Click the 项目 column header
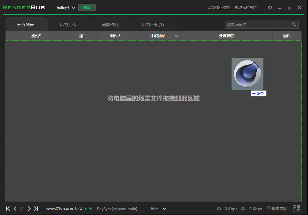The height and width of the screenshot is (215, 308). 82,36
